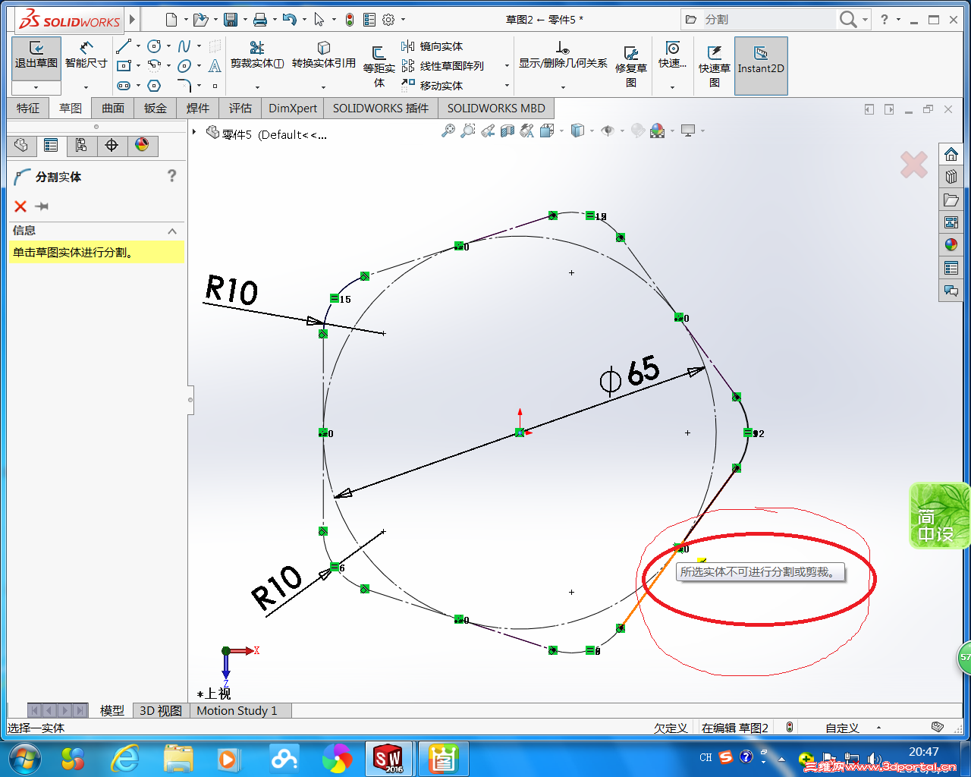Open dropdown under Trim Entities

click(x=257, y=87)
